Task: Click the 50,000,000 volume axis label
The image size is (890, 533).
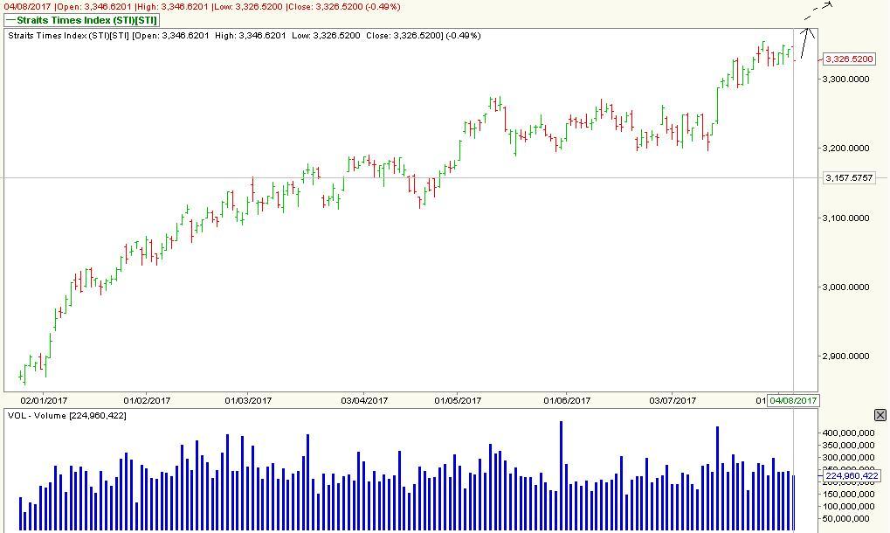Action: pos(845,519)
